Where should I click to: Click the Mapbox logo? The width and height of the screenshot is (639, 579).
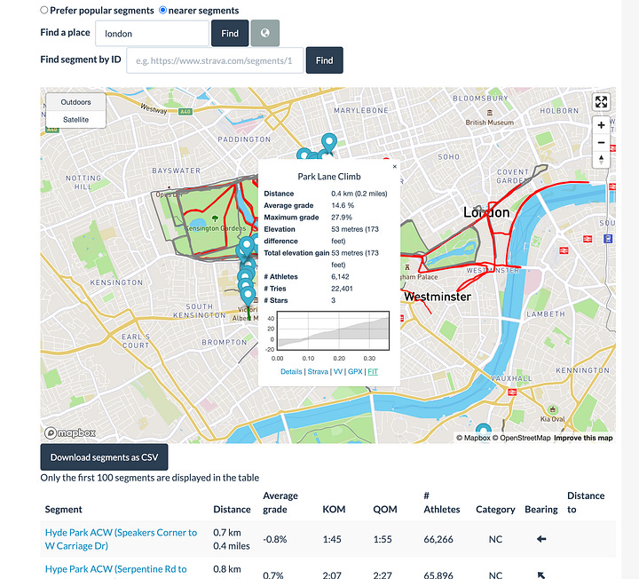click(70, 432)
